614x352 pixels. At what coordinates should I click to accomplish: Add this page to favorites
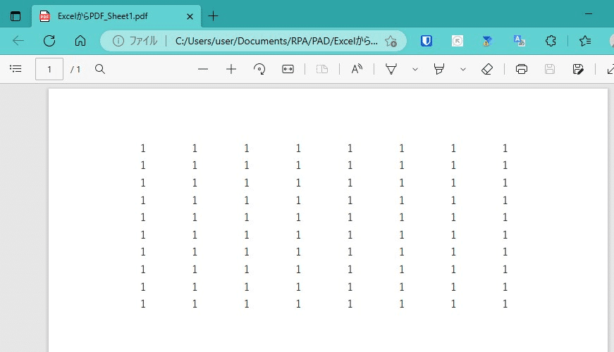[391, 41]
